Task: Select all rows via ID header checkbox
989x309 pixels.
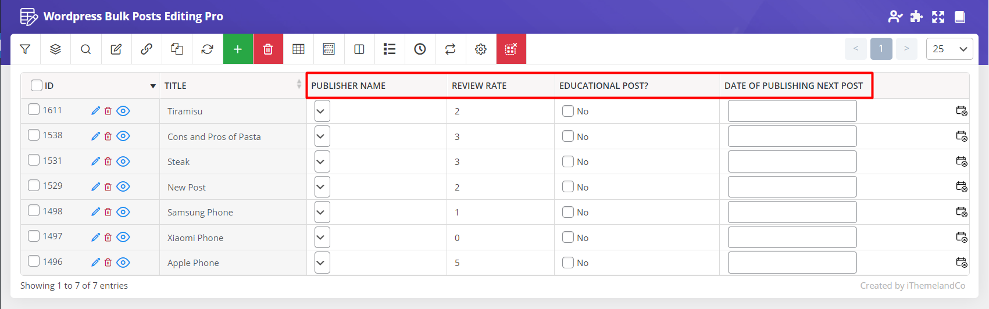Action: click(37, 85)
